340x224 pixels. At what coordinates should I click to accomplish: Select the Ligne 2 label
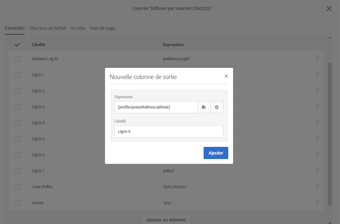(38, 91)
